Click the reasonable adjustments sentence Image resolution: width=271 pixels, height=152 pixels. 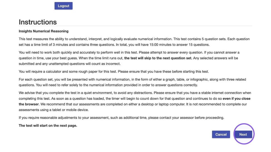[x=121, y=118]
